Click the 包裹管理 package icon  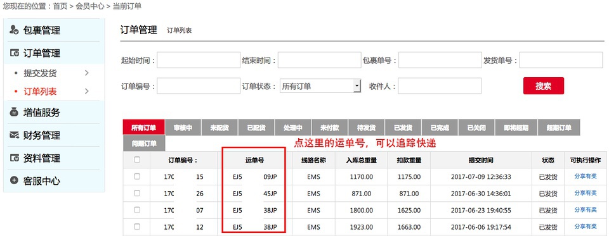click(x=14, y=30)
